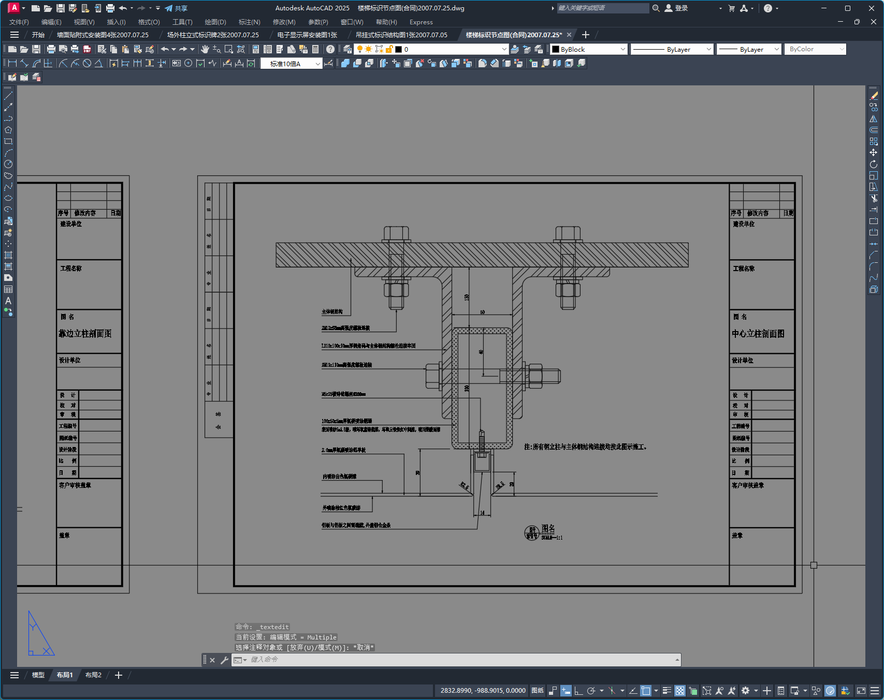Click the 共享 share button
Image resolution: width=884 pixels, height=700 pixels.
click(x=176, y=8)
